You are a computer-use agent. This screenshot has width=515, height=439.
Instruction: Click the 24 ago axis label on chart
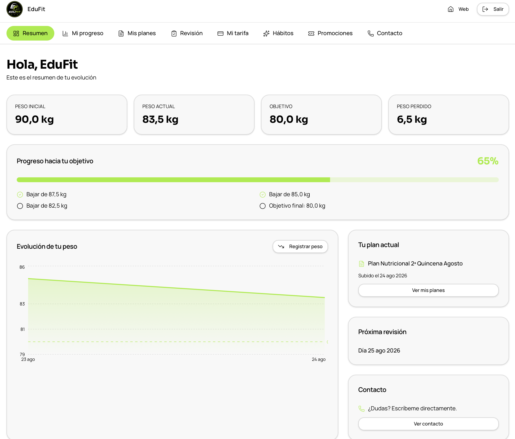click(x=319, y=360)
